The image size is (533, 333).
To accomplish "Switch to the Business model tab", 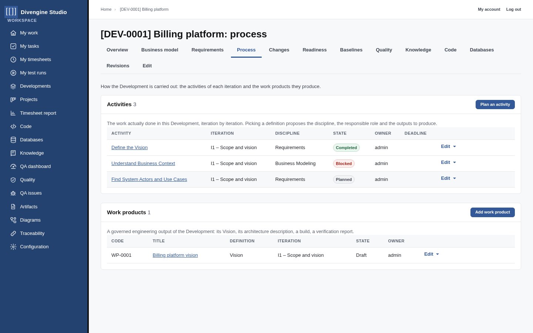I will pos(160,50).
